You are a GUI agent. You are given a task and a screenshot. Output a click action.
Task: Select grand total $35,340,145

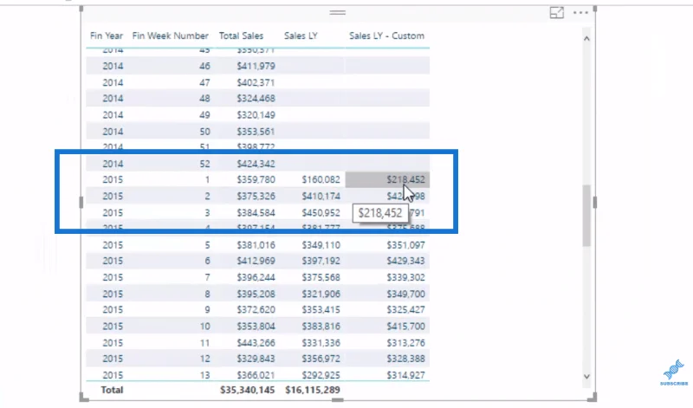pos(248,391)
